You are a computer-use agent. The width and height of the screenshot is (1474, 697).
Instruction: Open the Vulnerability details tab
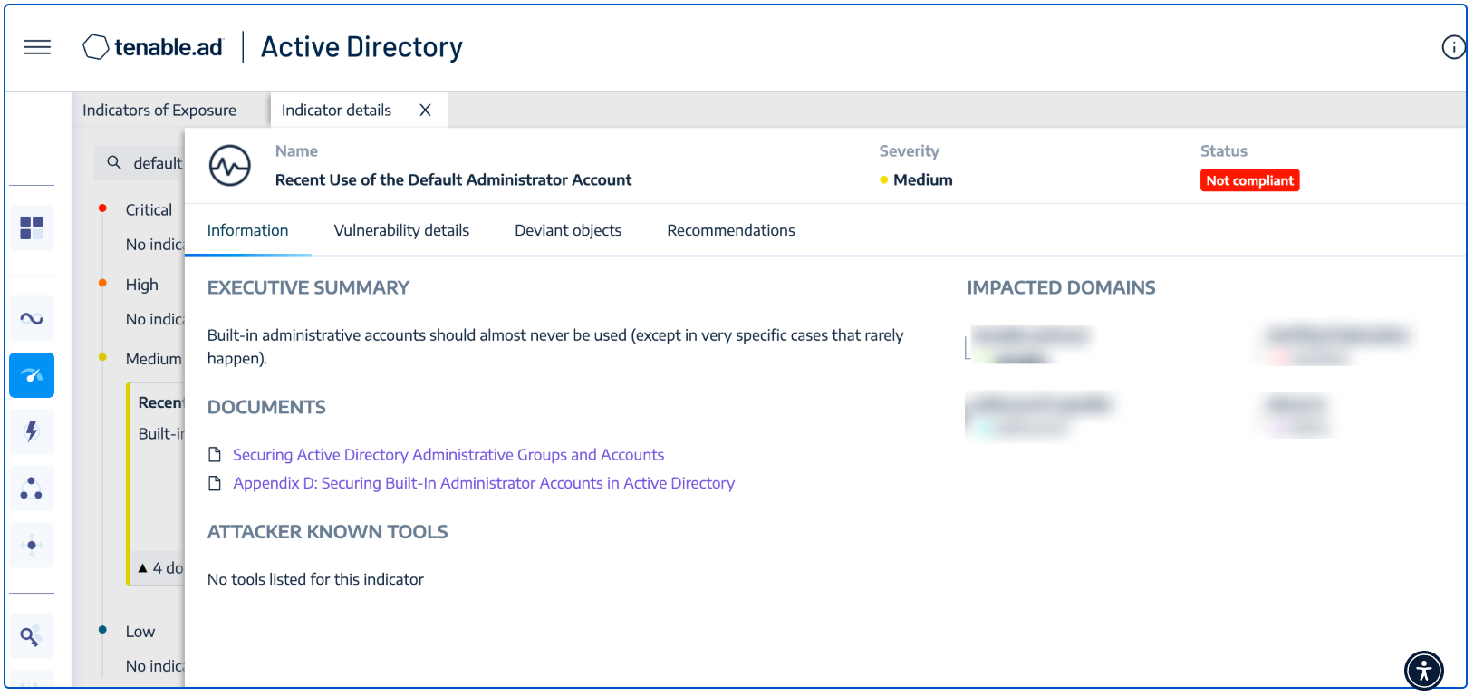point(401,230)
